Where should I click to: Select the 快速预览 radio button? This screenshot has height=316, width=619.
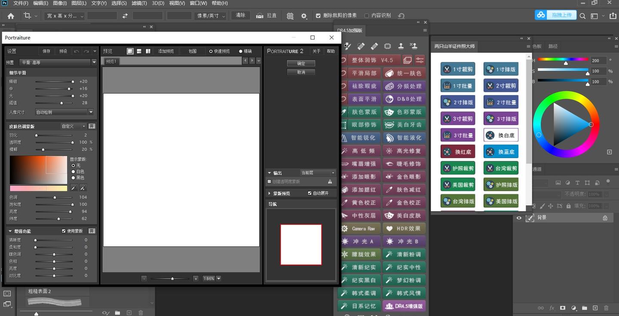point(211,51)
